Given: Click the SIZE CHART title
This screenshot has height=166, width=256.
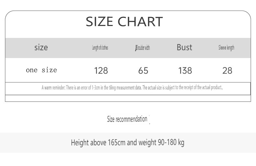Looking at the screenshot, I should click(x=124, y=21).
